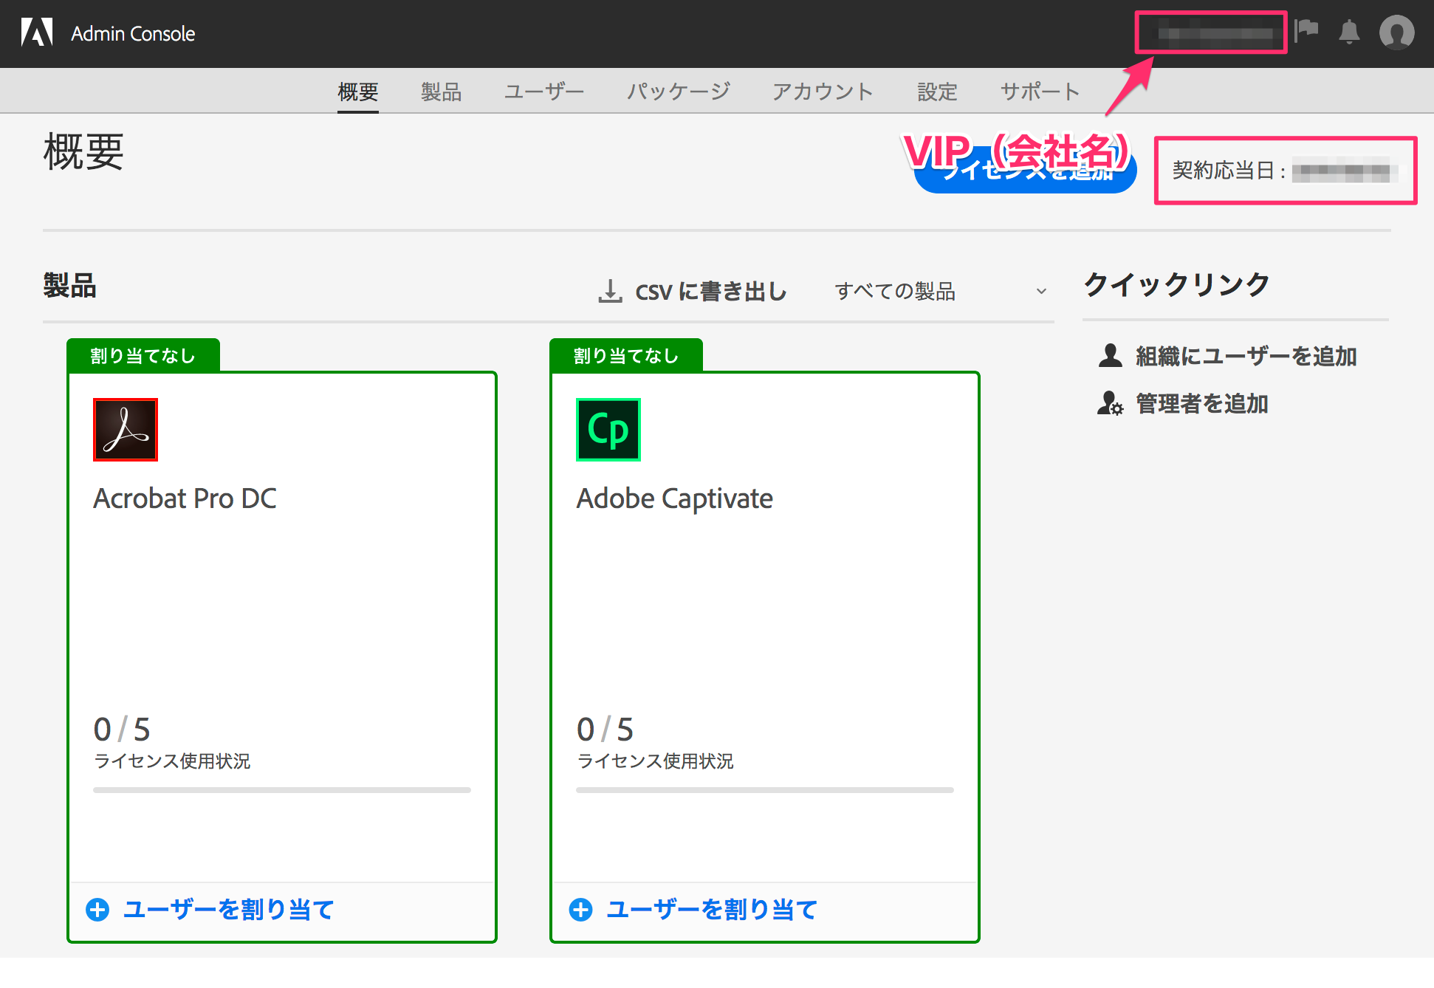Click plus icon on Adobe Captivate card
The height and width of the screenshot is (988, 1434).
[x=580, y=910]
